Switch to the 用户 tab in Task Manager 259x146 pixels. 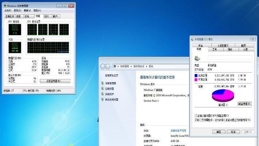[x=55, y=16]
